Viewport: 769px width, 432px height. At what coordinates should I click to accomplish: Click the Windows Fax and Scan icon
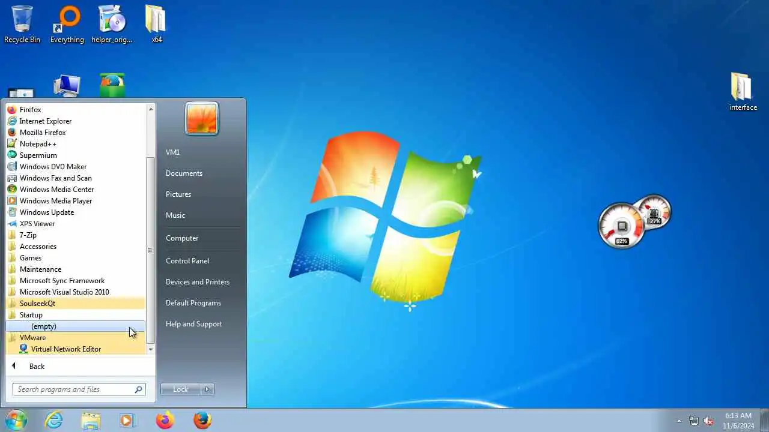12,178
